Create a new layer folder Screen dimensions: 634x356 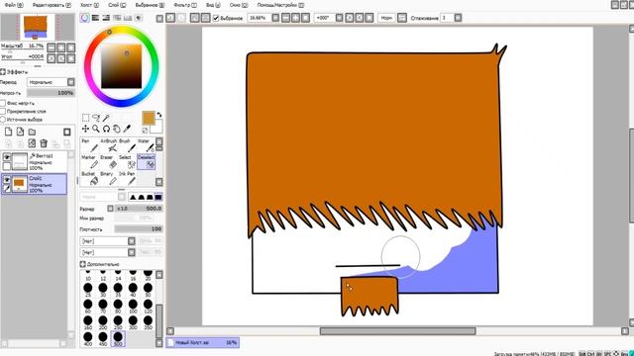pyautogui.click(x=32, y=132)
